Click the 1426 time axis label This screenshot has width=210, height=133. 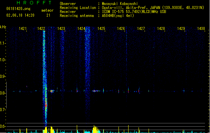pos(121,29)
